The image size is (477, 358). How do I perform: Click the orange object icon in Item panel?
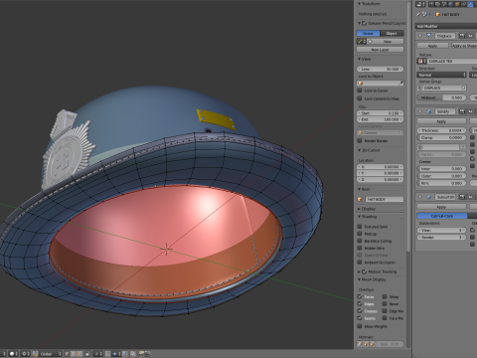tap(360, 199)
